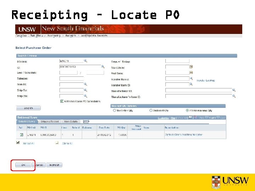Open Manufacturer's Item ID lookup magnifier
255x191 pixels.
click(x=234, y=96)
